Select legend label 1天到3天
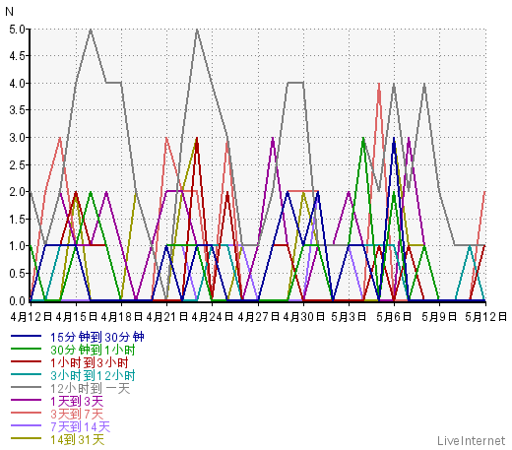The image size is (512, 450). click(x=77, y=401)
